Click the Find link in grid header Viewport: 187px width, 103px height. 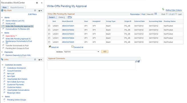pyautogui.click(x=143, y=14)
